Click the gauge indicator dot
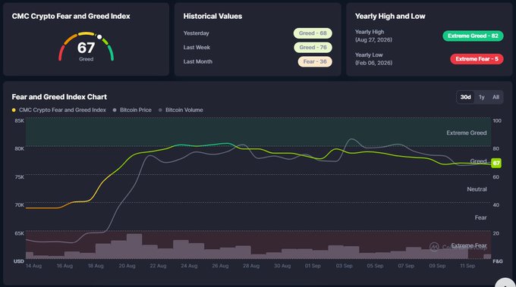This screenshot has width=516, height=287. click(99, 37)
